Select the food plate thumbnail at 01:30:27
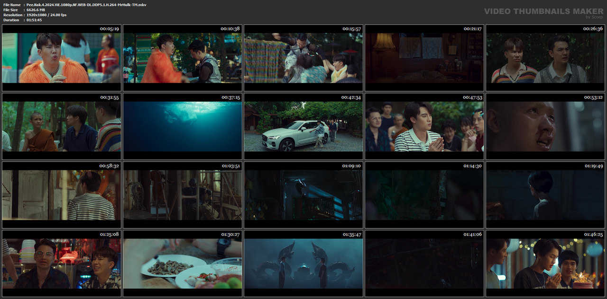The width and height of the screenshot is (607, 299). [x=183, y=264]
